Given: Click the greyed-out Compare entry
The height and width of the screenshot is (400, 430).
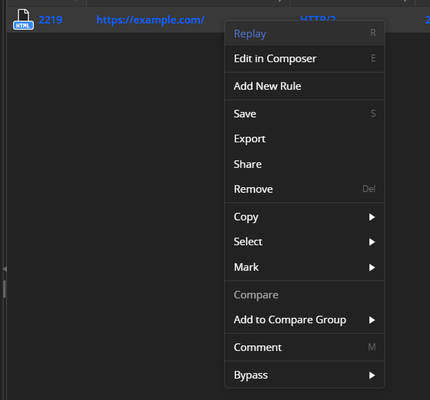Looking at the screenshot, I should [x=304, y=295].
